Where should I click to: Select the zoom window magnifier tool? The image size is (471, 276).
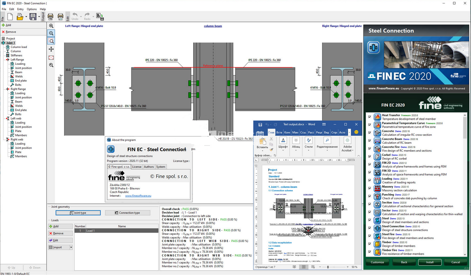(51, 41)
